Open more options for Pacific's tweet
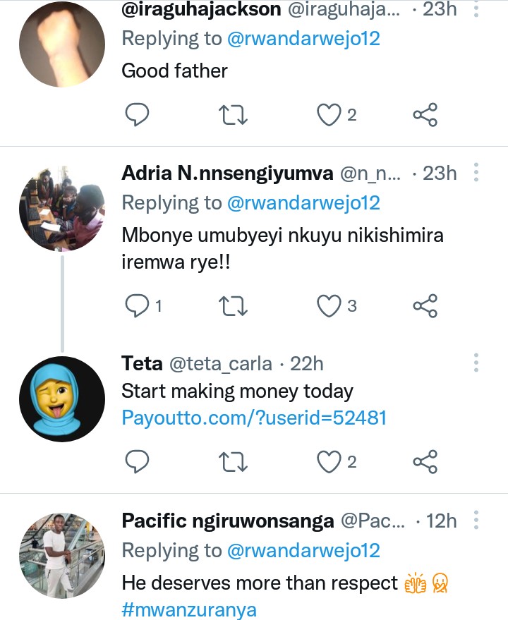 (x=476, y=521)
